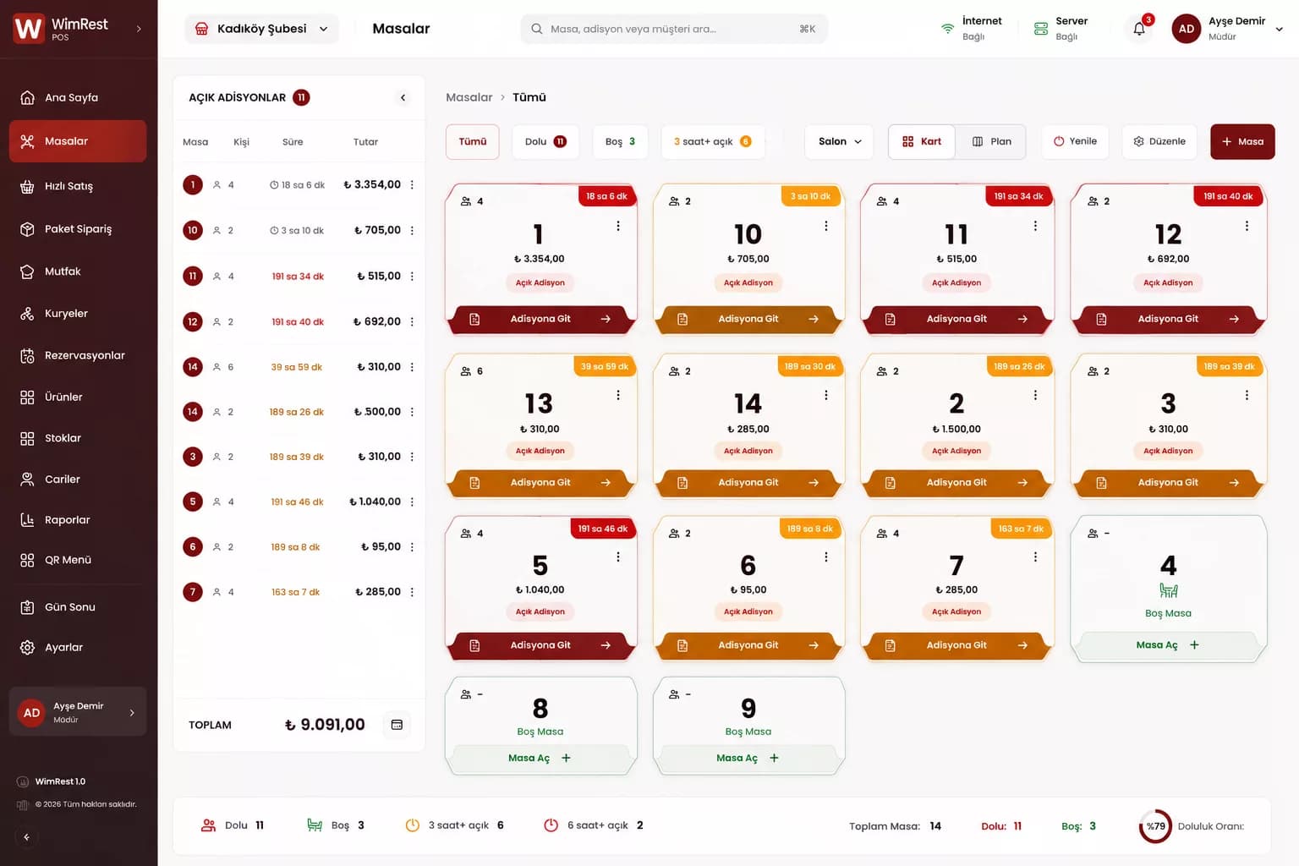Filter by 3 saat+ açık
The height and width of the screenshot is (866, 1299).
[713, 142]
